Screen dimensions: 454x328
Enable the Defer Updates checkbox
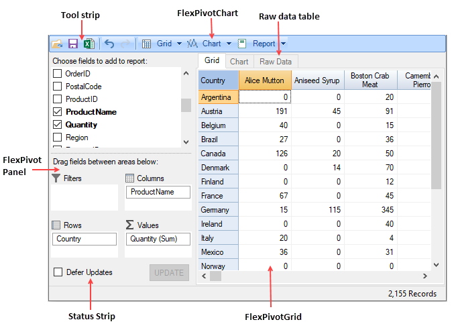(58, 272)
